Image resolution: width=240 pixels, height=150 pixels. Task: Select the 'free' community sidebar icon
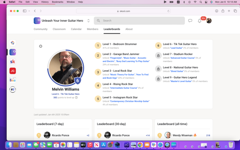13,80
